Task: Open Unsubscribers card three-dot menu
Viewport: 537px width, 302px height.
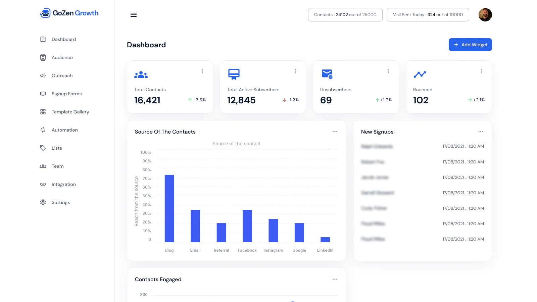Action: pyautogui.click(x=388, y=71)
